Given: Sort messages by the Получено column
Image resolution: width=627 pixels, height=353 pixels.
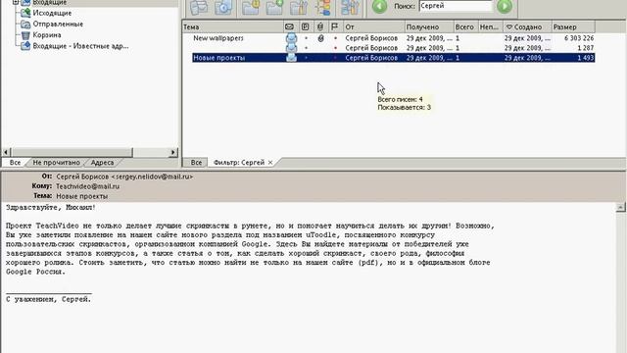Looking at the screenshot, I should point(429,26).
